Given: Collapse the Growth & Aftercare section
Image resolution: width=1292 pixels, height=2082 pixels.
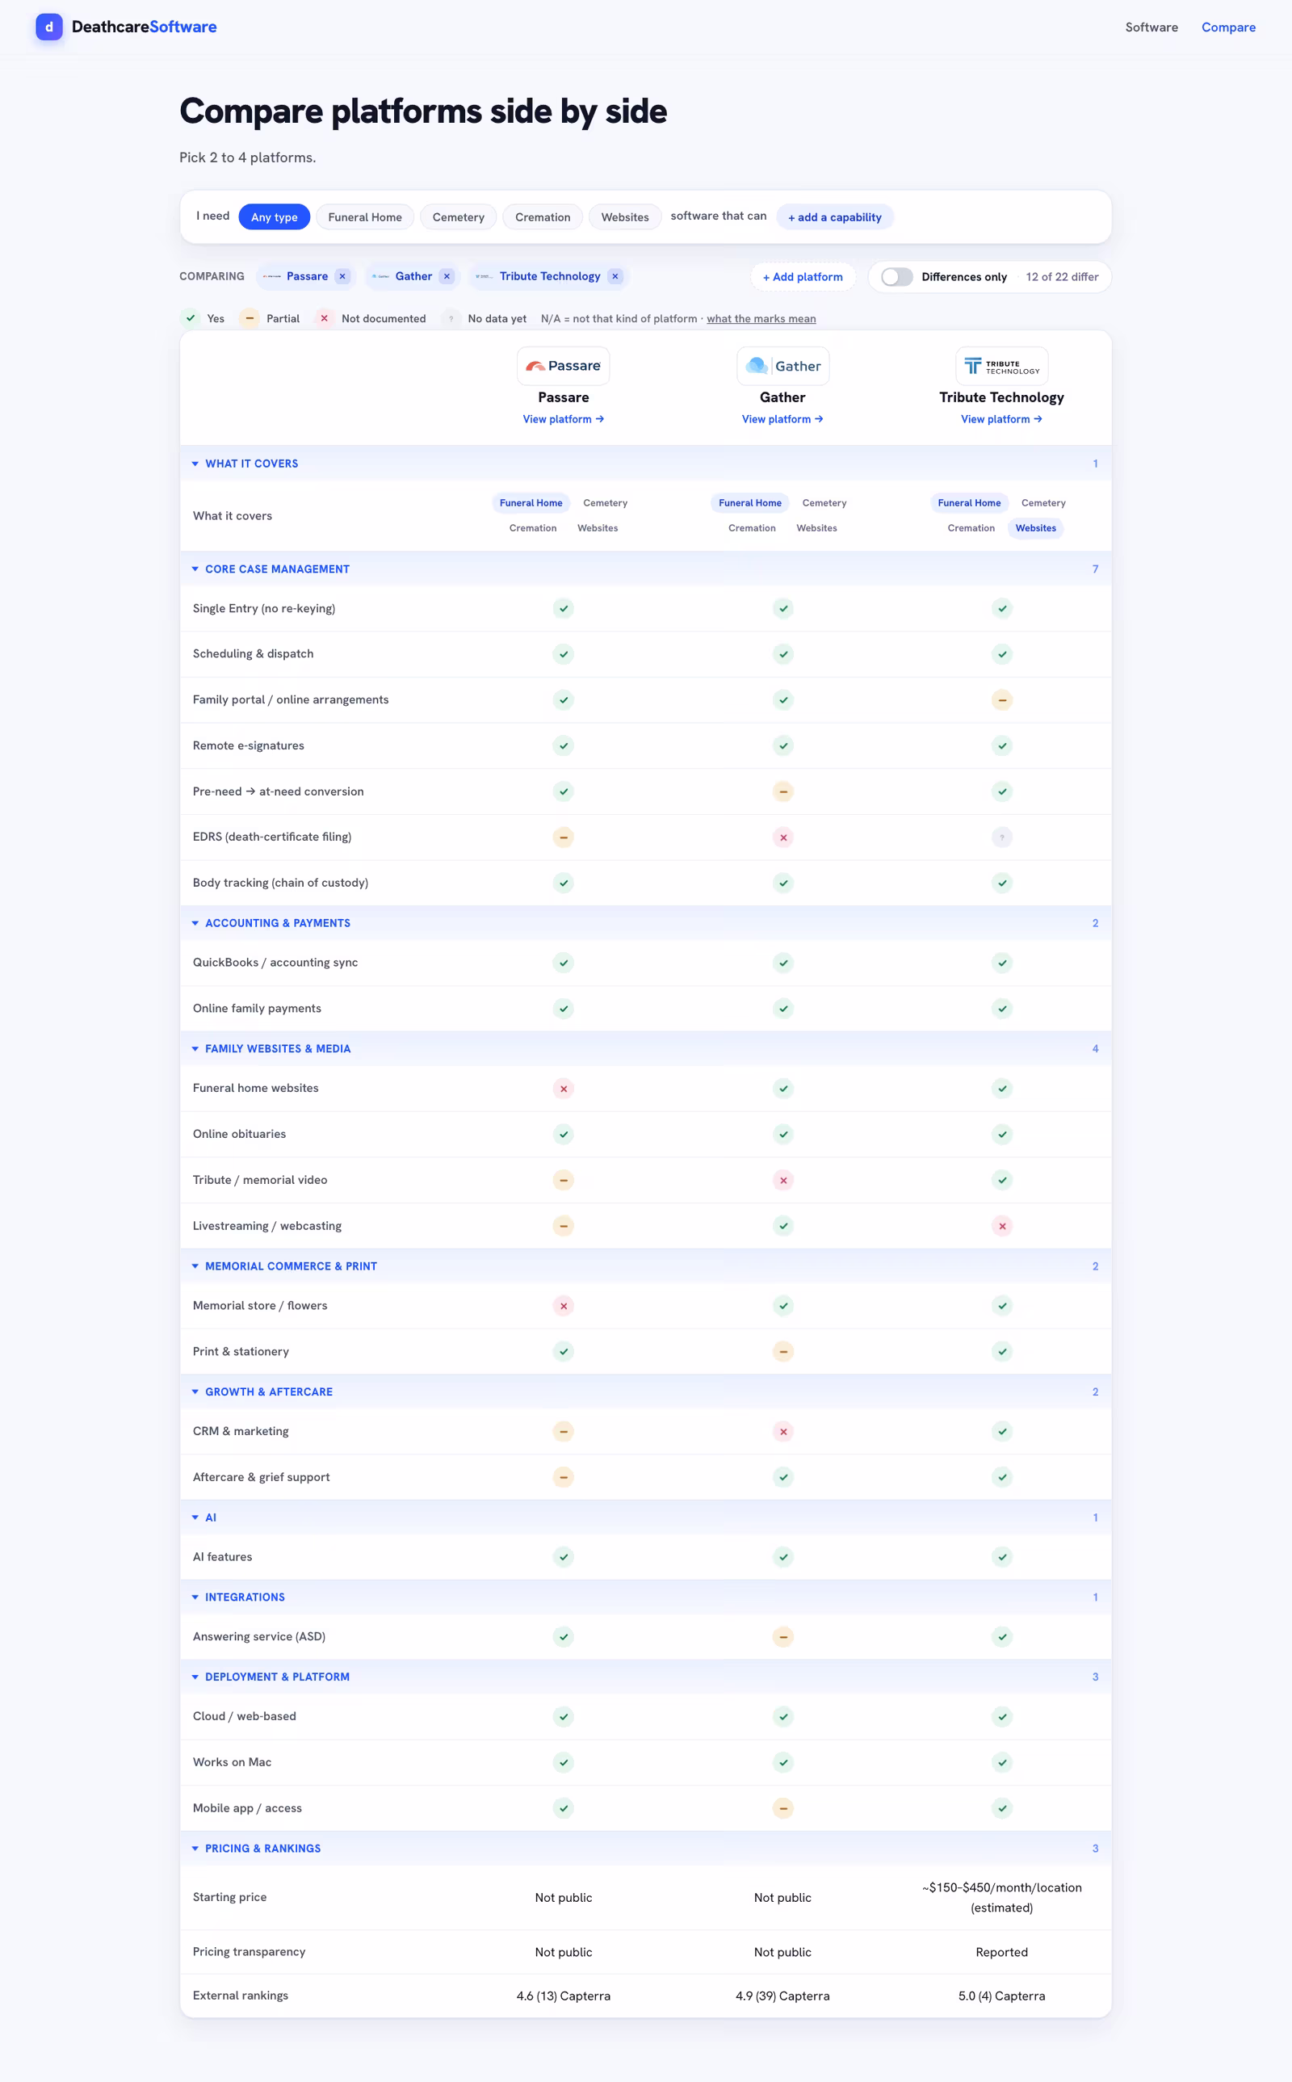Looking at the screenshot, I should 645,1391.
